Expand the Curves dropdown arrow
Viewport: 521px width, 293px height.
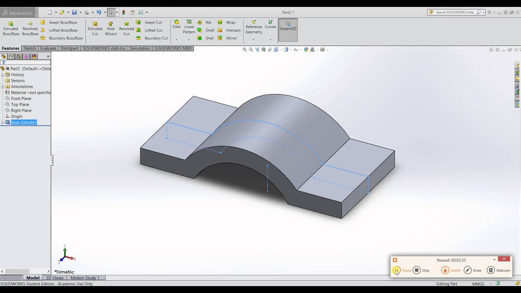pyautogui.click(x=270, y=39)
